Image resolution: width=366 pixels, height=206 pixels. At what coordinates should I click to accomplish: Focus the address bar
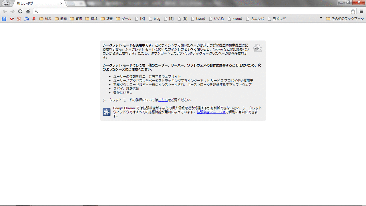pyautogui.click(x=194, y=11)
